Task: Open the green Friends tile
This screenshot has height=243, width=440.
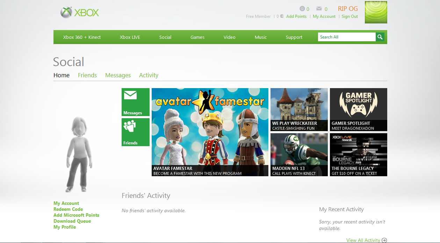Action: coord(136,132)
